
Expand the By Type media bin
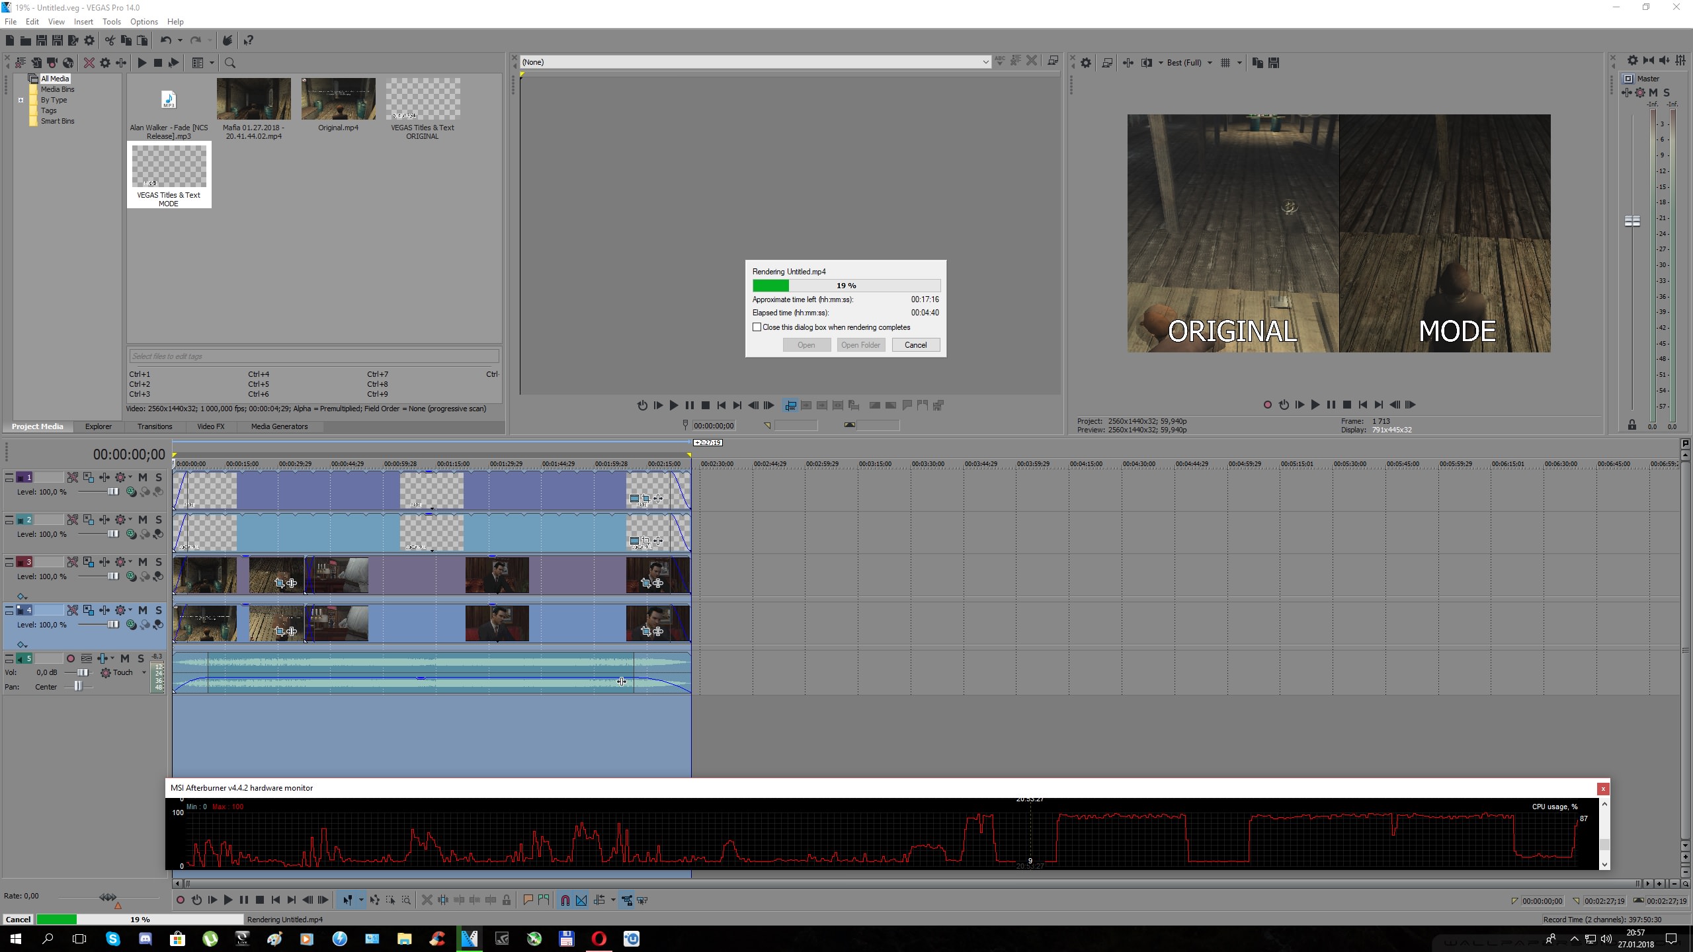pyautogui.click(x=21, y=100)
